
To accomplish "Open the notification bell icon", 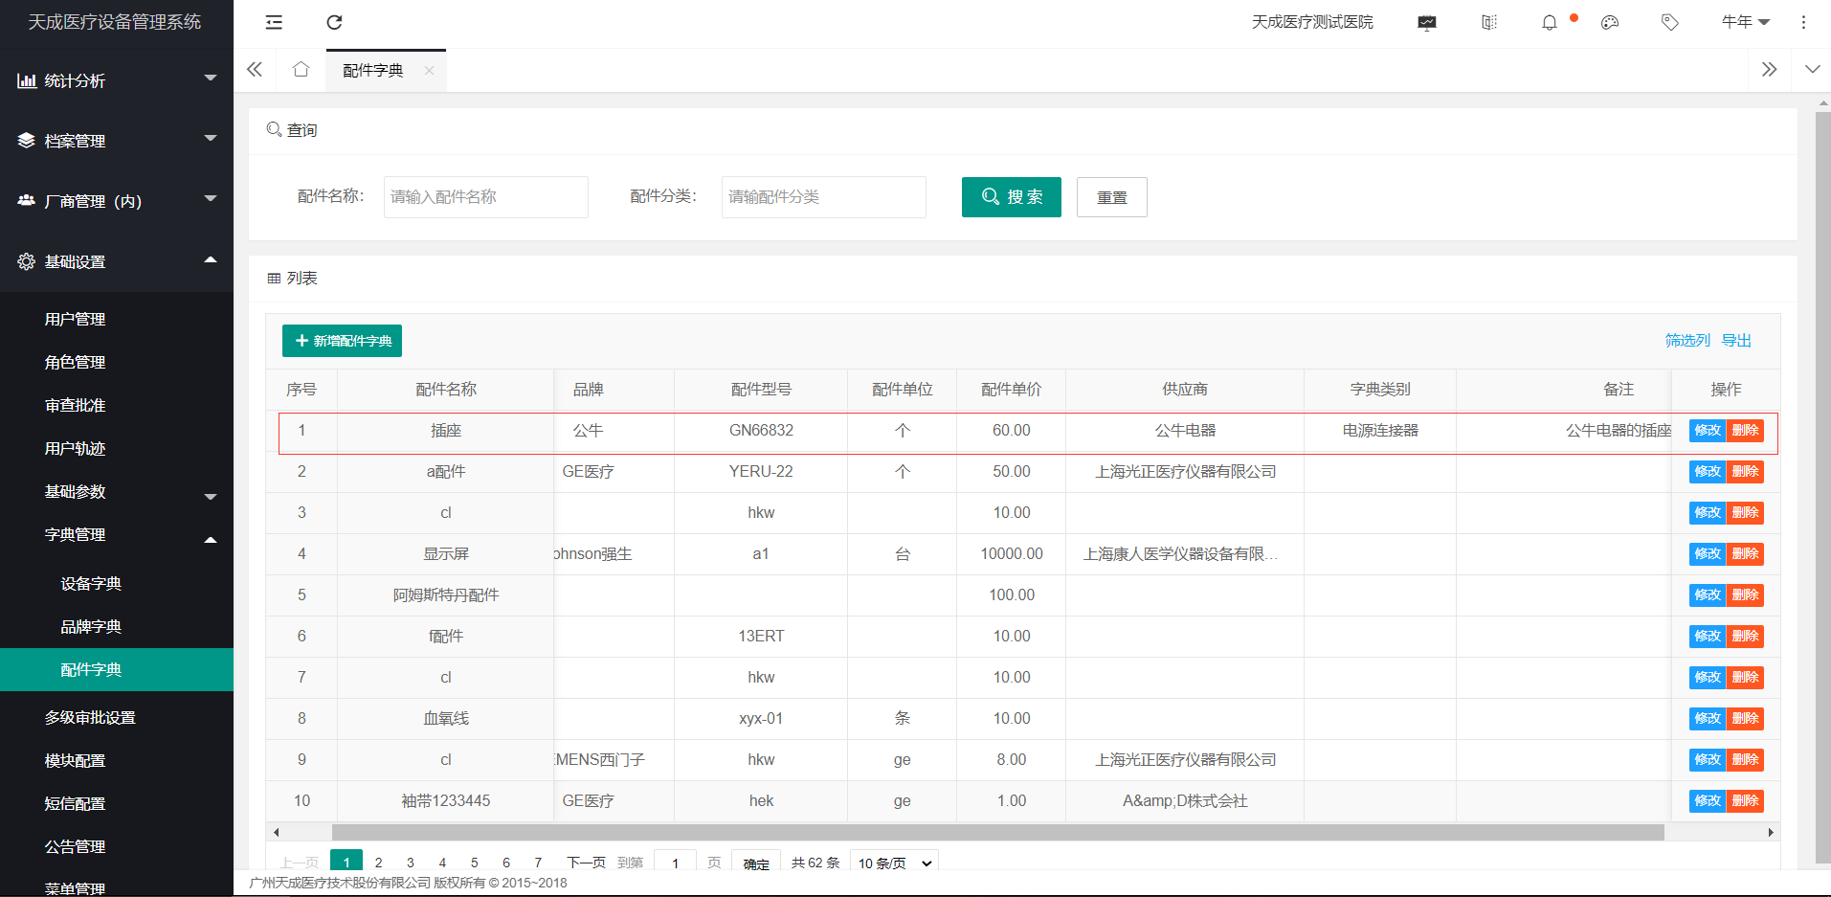I will 1550,22.
